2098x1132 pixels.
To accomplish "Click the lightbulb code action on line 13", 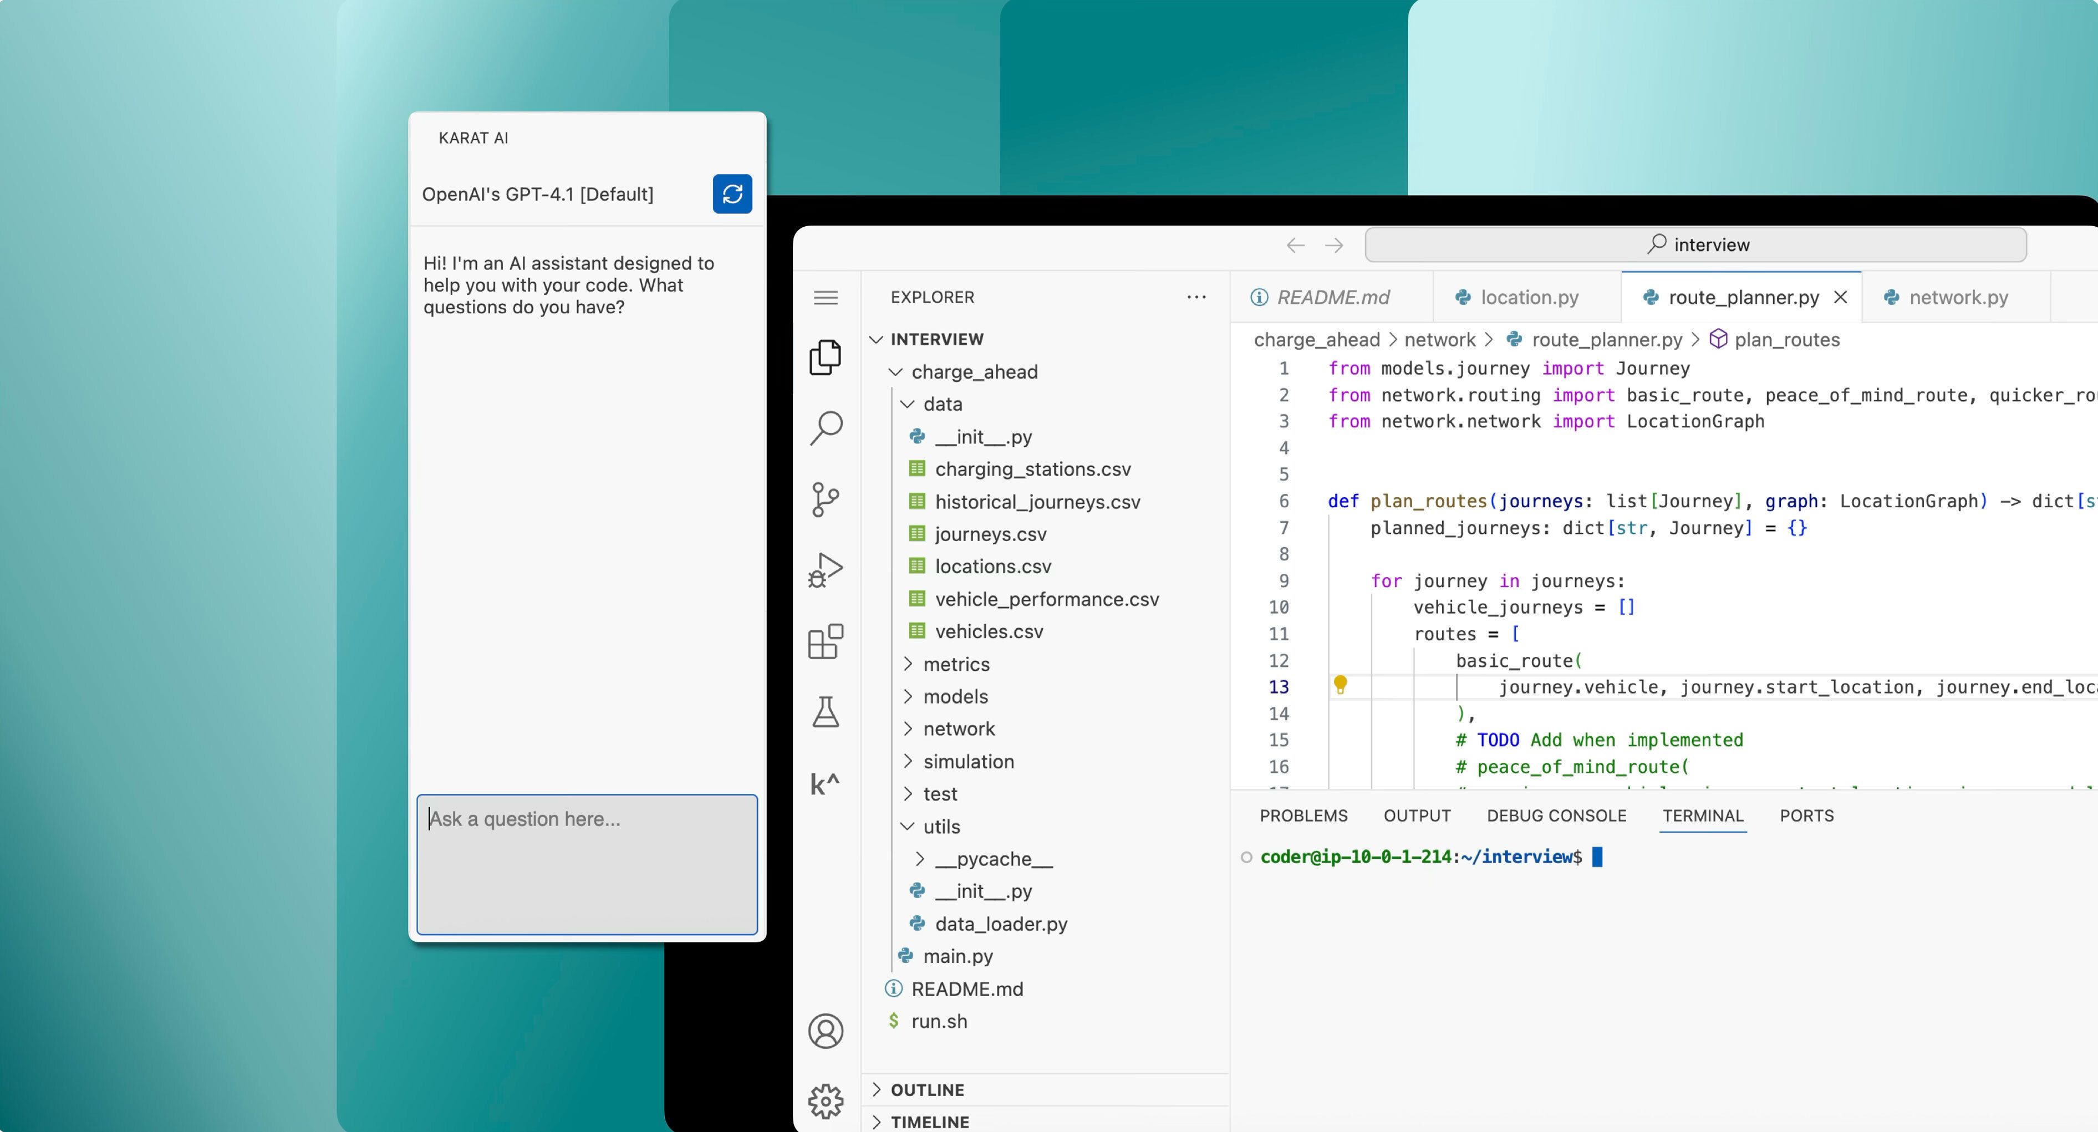I will click(x=1340, y=685).
